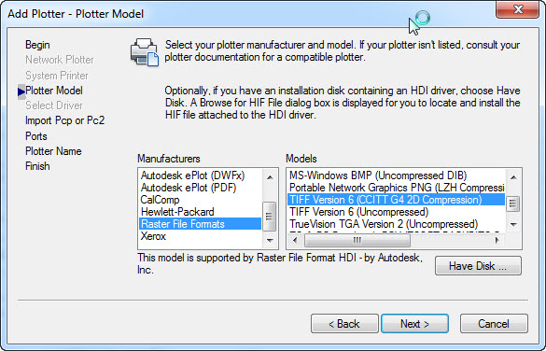The width and height of the screenshot is (546, 351).
Task: Select Hewlett-Packard in Manufacturers list
Action: click(177, 212)
